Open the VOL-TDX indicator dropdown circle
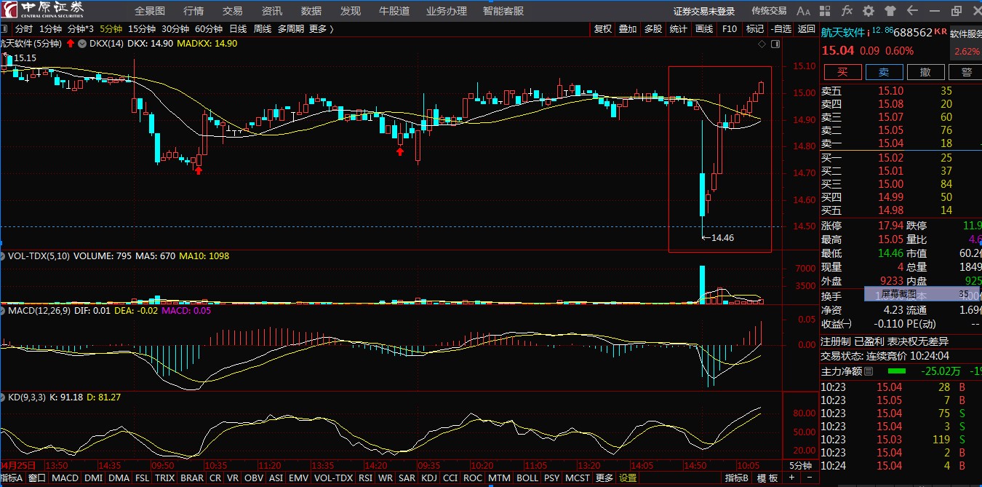Image resolution: width=982 pixels, height=487 pixels. (4, 256)
